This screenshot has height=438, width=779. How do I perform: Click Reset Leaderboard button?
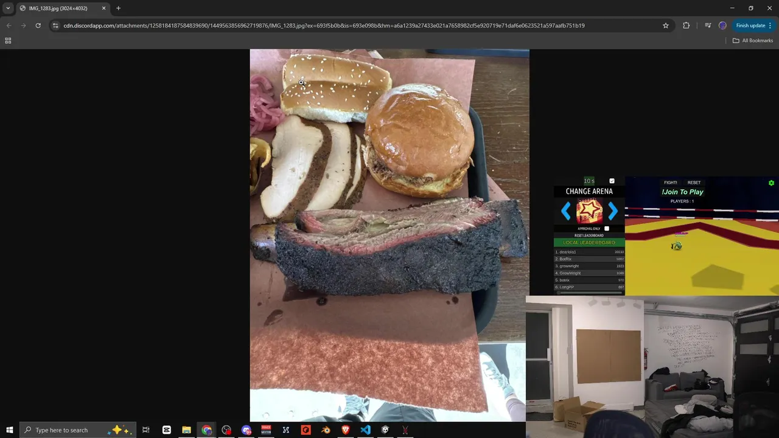click(589, 235)
